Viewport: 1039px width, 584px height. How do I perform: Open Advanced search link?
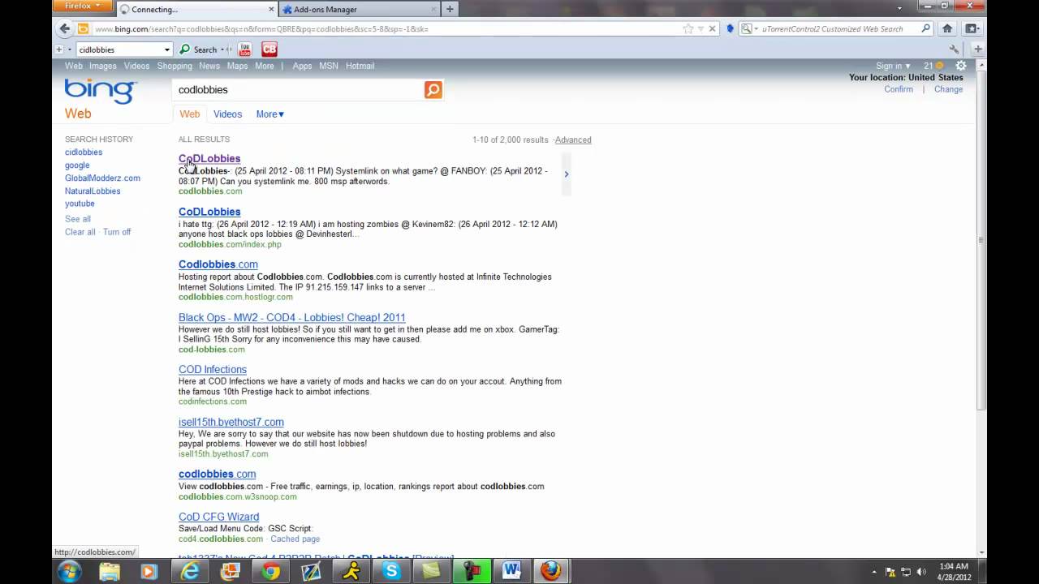point(573,140)
